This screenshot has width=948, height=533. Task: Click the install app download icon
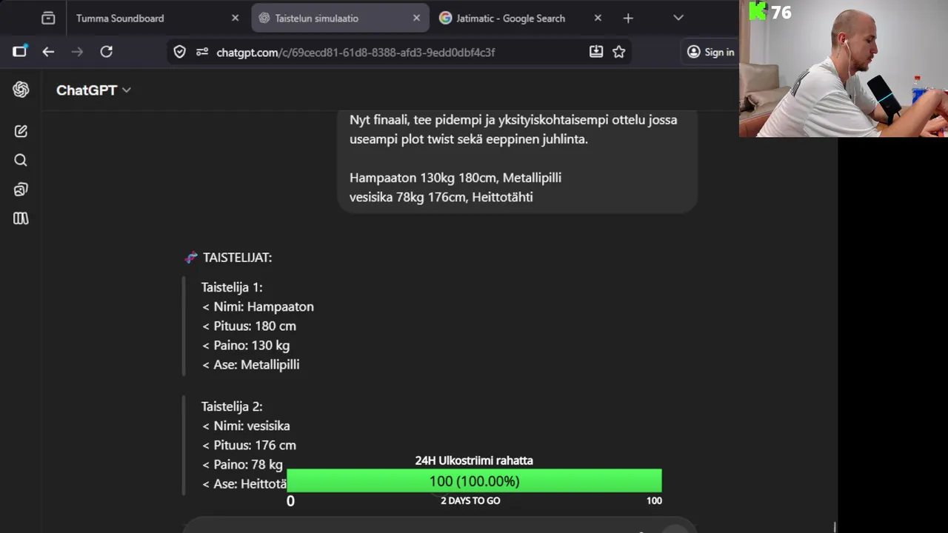click(595, 52)
